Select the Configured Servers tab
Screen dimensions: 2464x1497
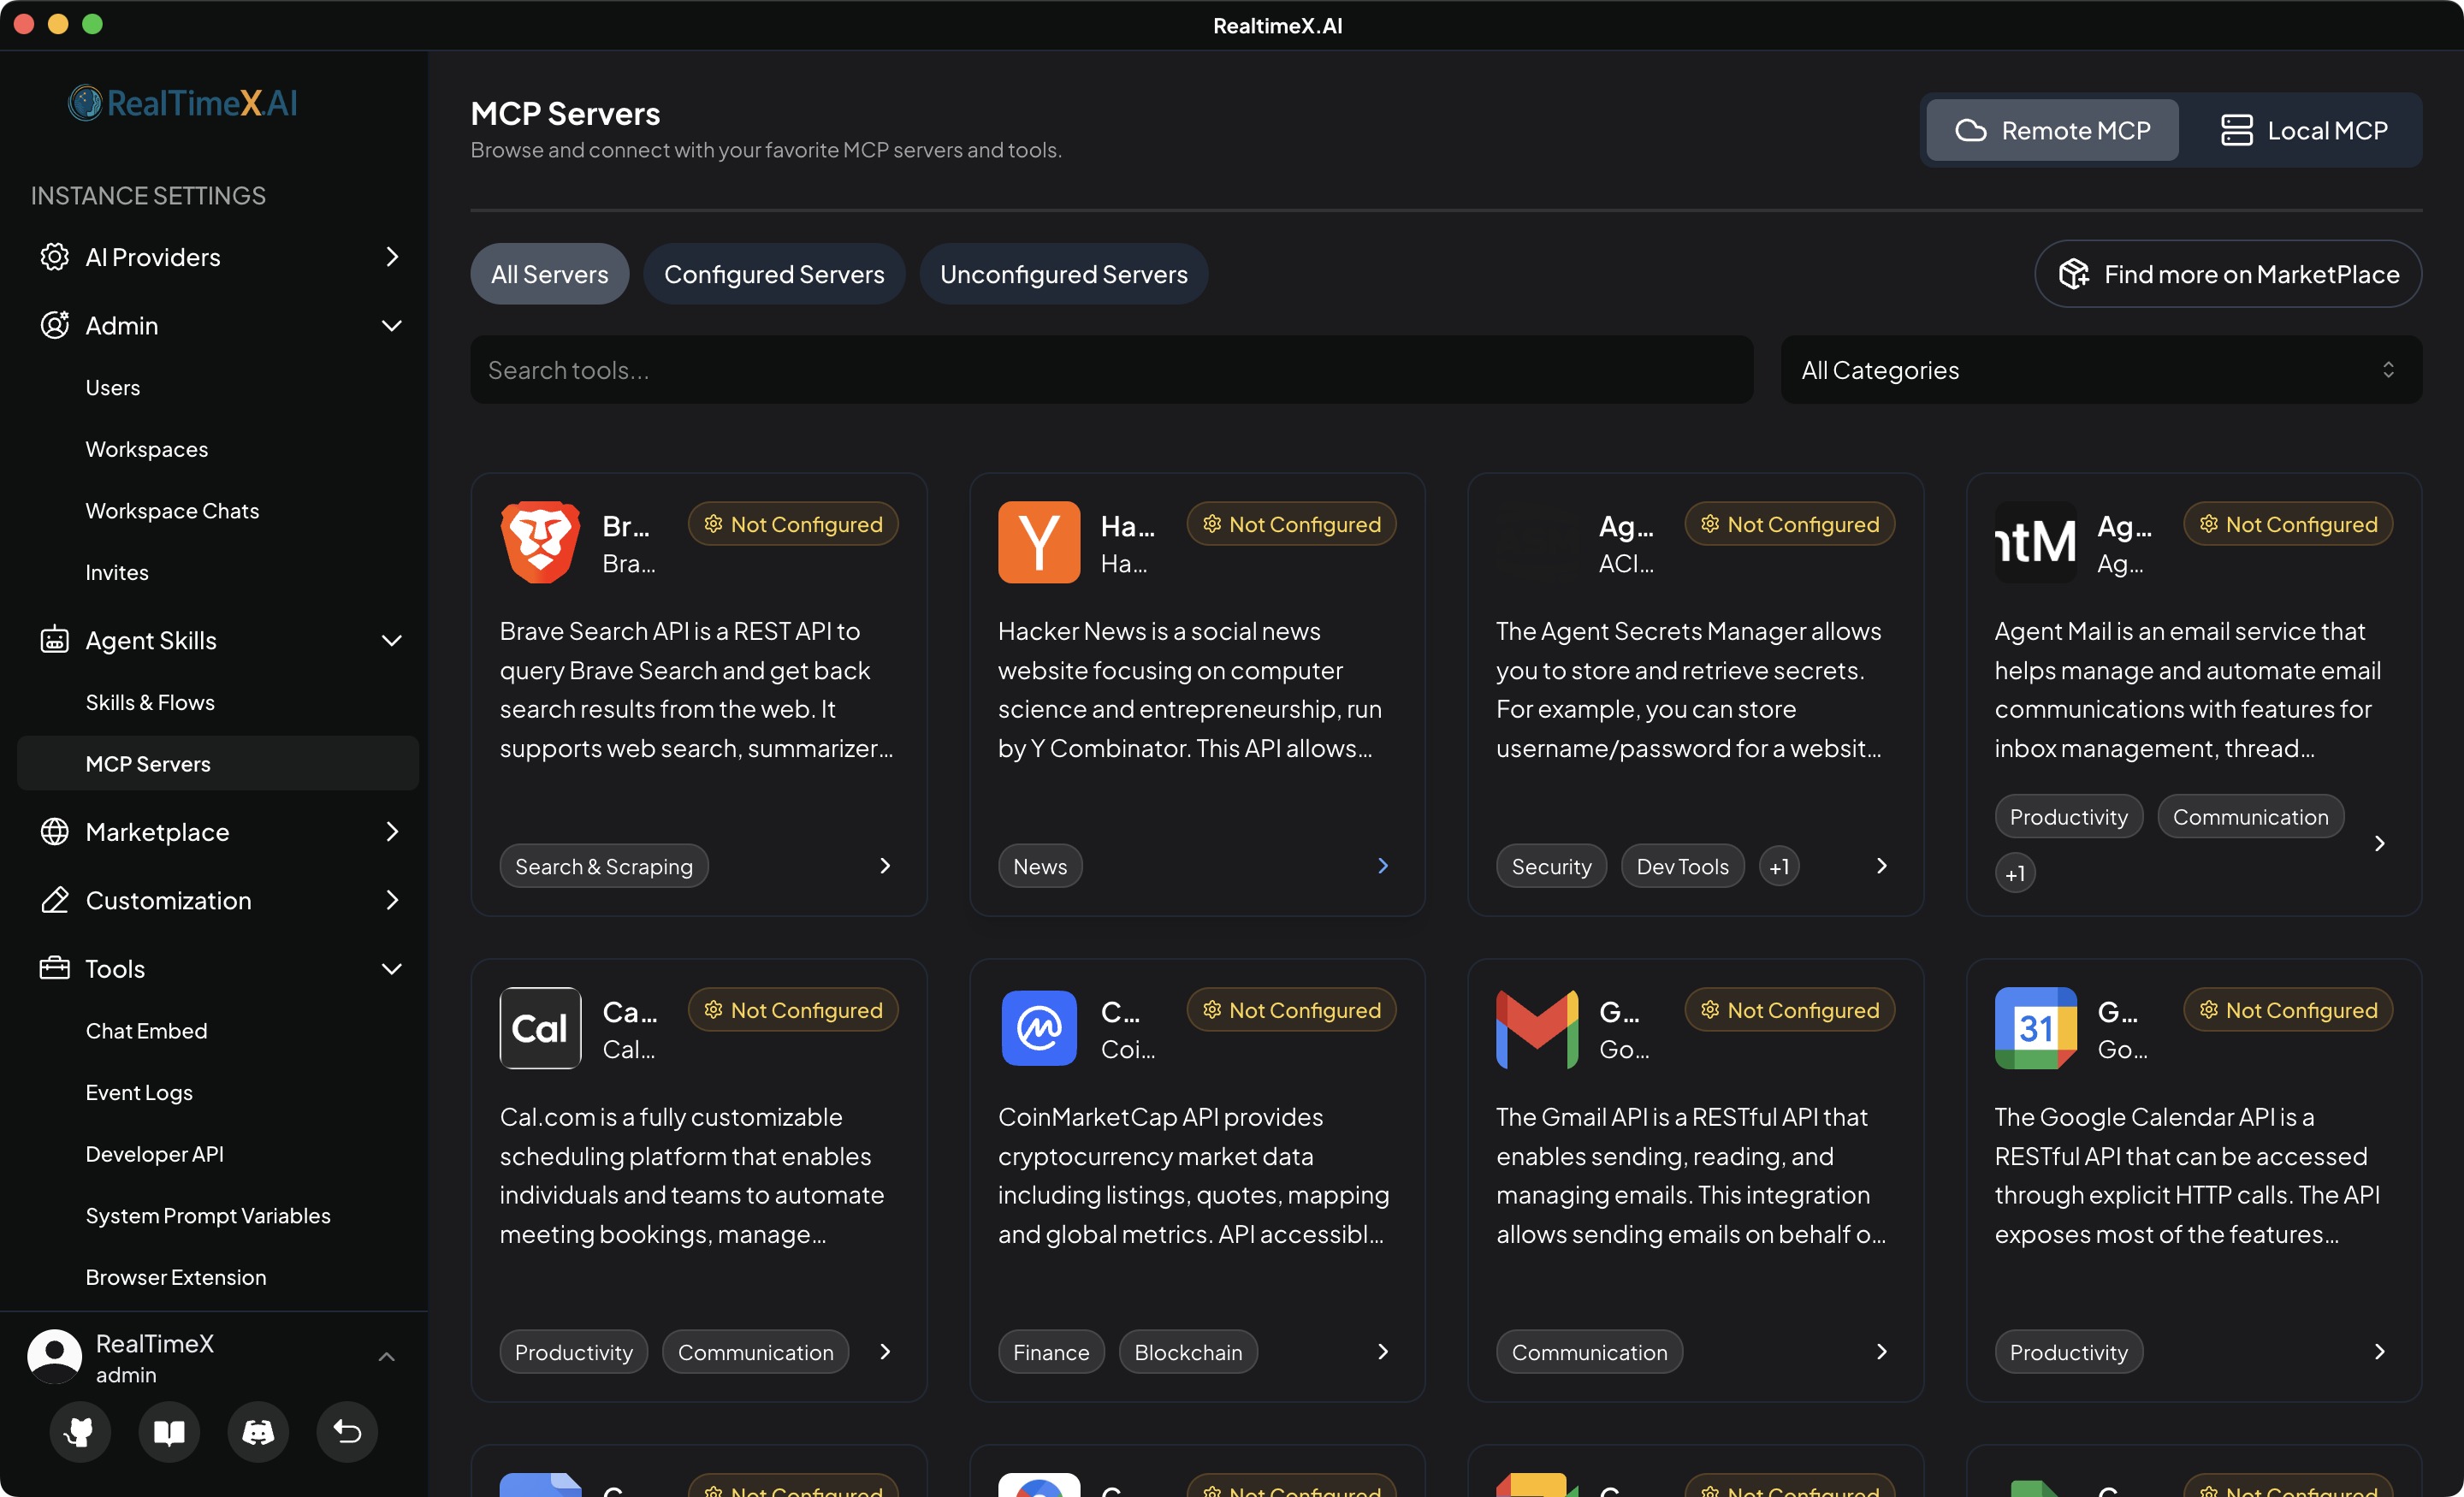[x=773, y=274]
